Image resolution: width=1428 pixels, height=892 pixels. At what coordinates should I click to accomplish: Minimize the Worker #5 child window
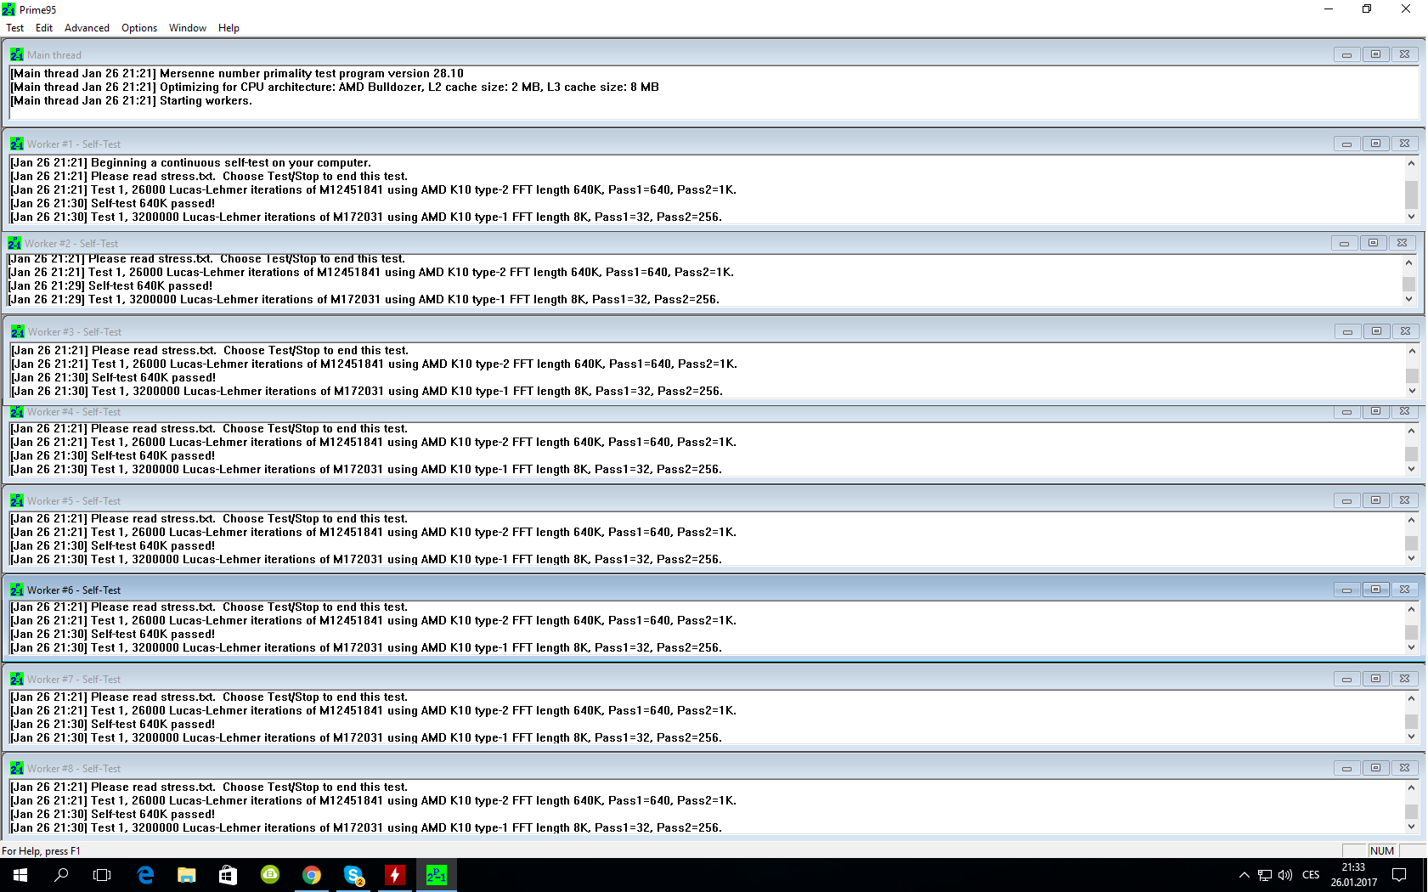click(x=1346, y=500)
